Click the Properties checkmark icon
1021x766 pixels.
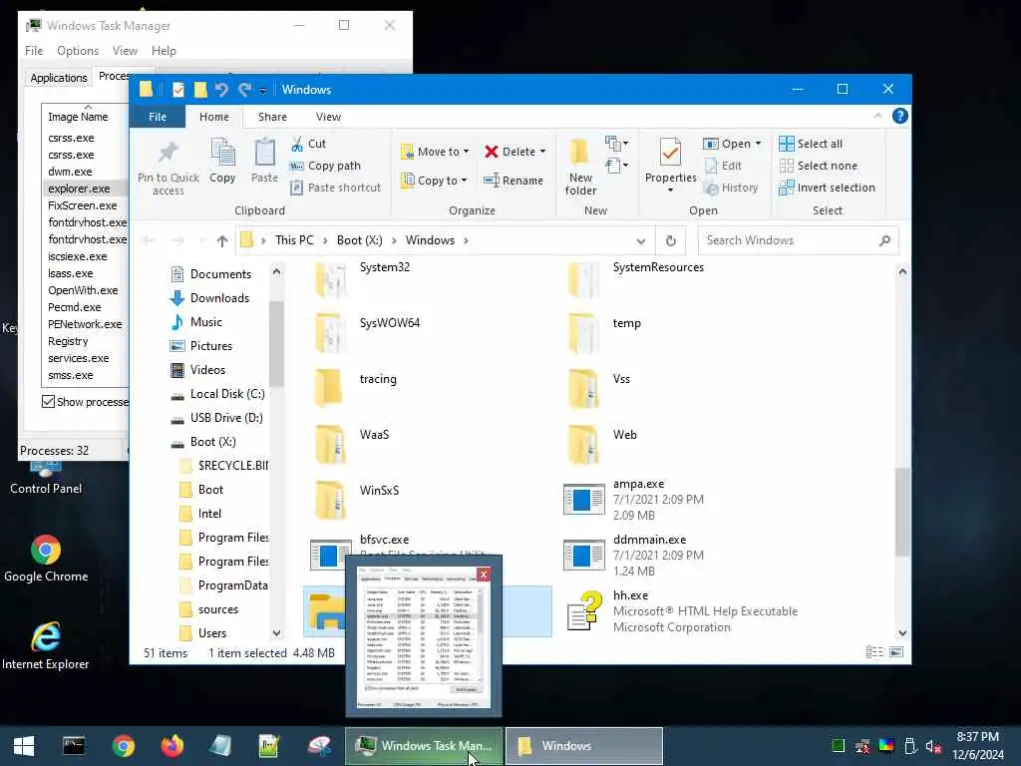pos(670,152)
